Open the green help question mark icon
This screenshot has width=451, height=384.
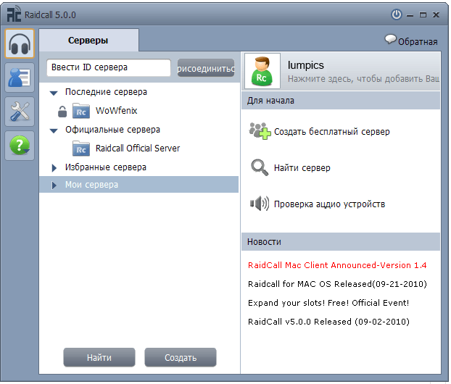(20, 145)
